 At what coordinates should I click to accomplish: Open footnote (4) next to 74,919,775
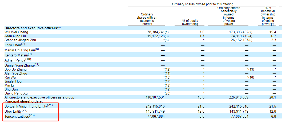tap(251, 36)
